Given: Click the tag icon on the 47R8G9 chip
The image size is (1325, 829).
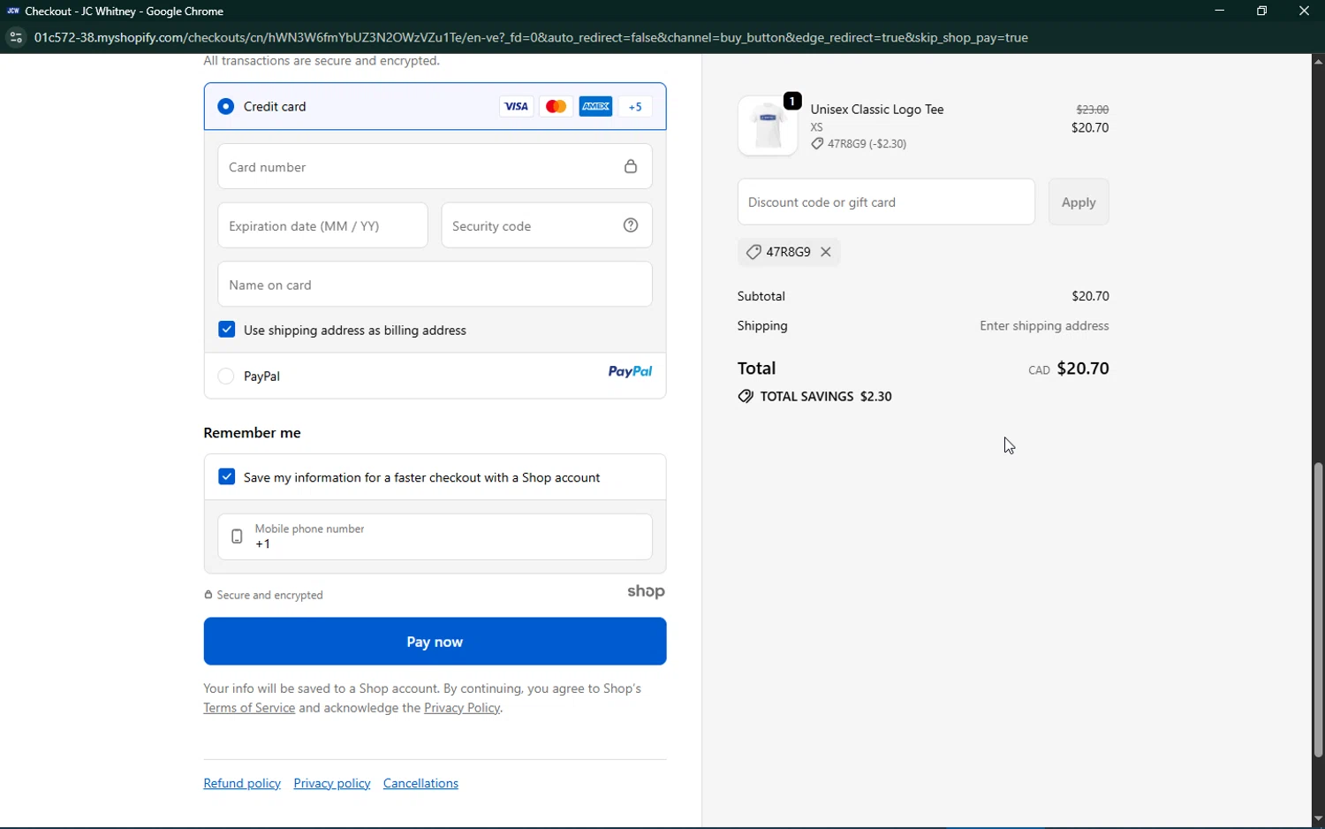Looking at the screenshot, I should click(753, 252).
